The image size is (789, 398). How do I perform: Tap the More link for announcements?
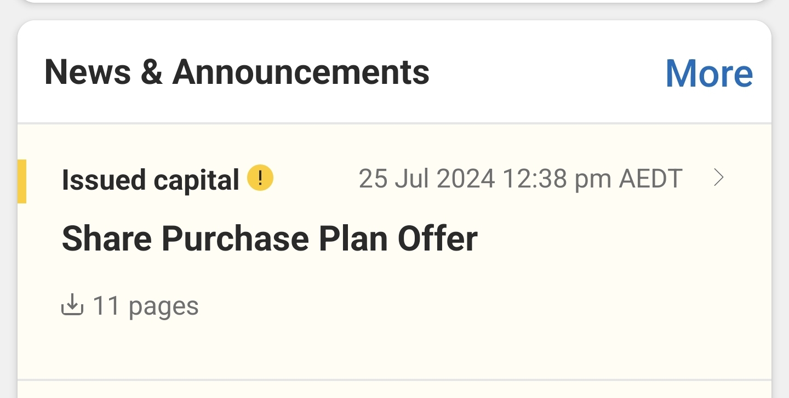[709, 73]
